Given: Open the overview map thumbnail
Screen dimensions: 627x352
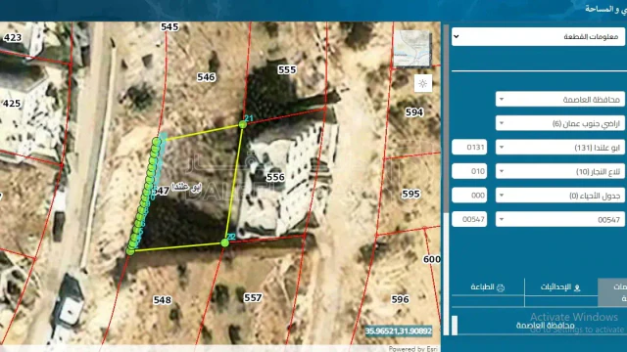Looking at the screenshot, I should coord(412,49).
